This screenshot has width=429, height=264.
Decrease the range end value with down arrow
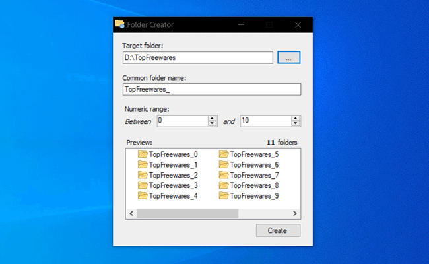[296, 124]
